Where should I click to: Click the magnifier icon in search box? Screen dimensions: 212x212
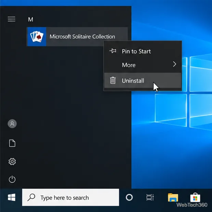31,197
